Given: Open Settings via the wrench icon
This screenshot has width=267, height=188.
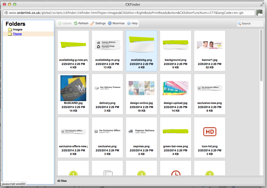Looking at the screenshot, I should [92, 23].
